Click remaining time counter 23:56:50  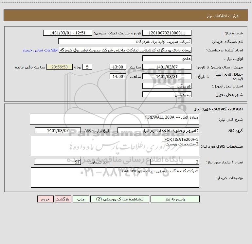[x=60, y=67]
